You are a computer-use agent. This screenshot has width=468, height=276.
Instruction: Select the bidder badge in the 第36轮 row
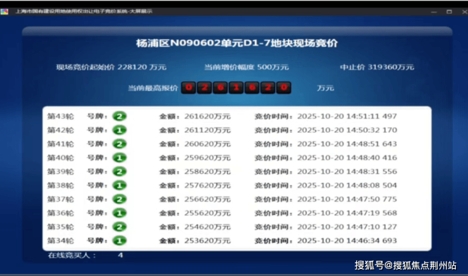point(120,213)
